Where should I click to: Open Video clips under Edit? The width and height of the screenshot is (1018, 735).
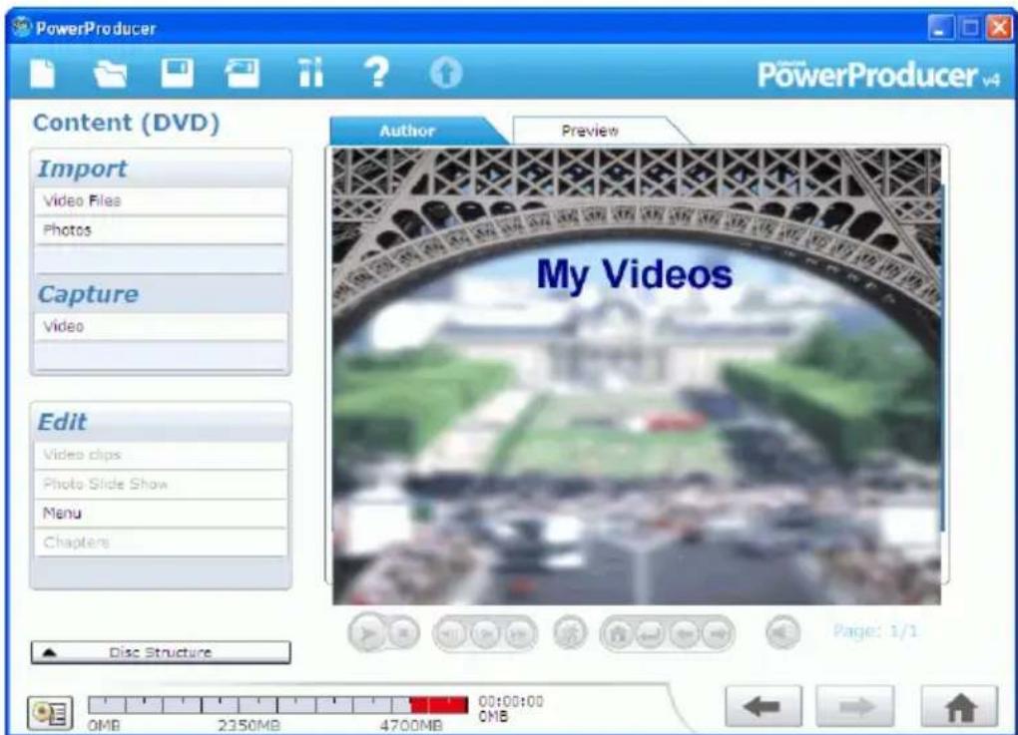(161, 455)
